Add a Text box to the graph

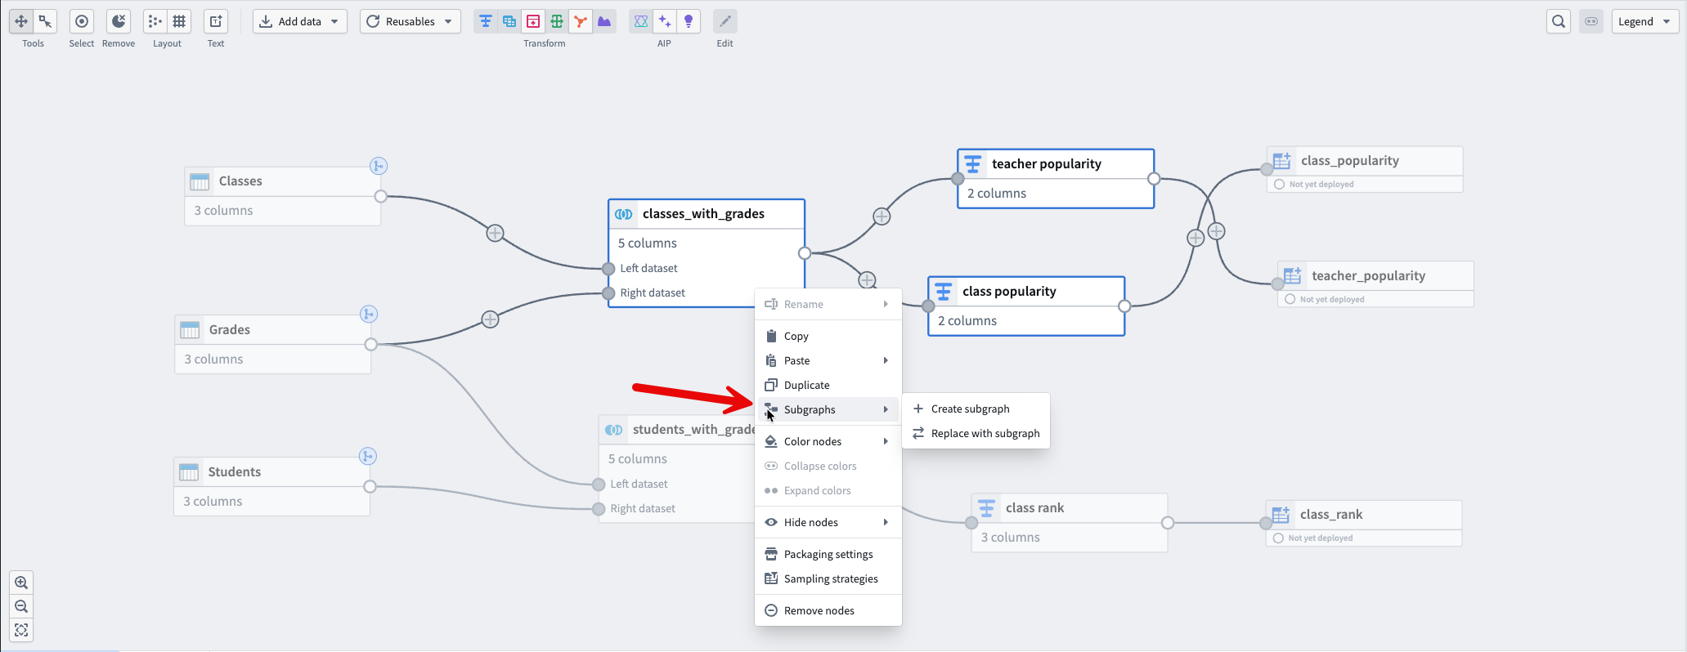[x=216, y=21]
